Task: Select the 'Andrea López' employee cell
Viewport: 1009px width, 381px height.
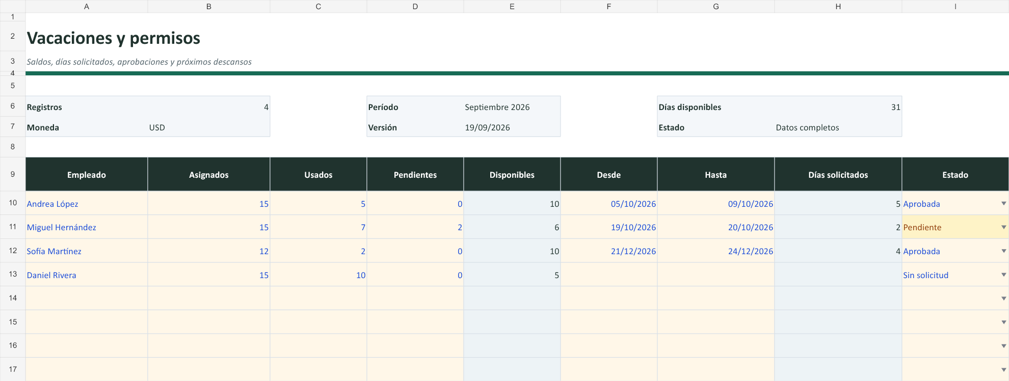Action: tap(87, 203)
